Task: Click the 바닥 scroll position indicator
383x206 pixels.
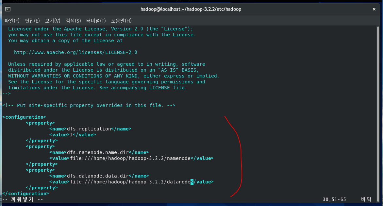Action: (366, 199)
